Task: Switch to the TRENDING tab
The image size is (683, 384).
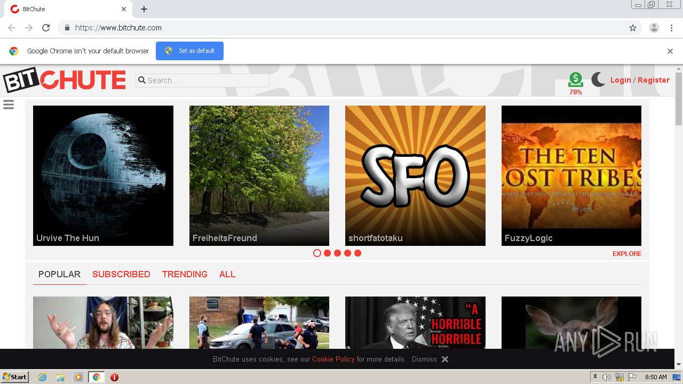Action: coord(185,274)
